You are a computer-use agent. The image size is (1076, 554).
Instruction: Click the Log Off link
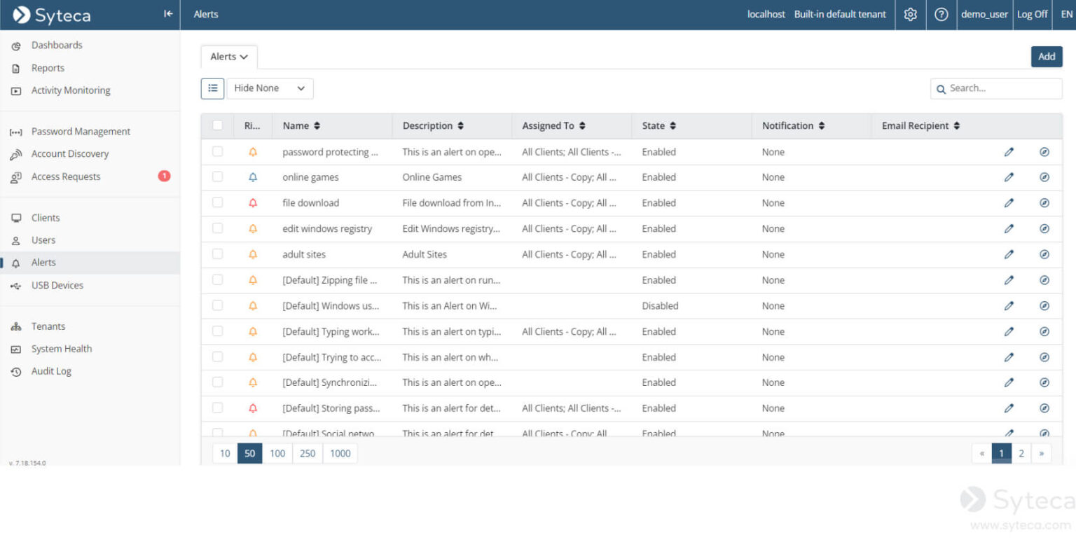[1032, 14]
